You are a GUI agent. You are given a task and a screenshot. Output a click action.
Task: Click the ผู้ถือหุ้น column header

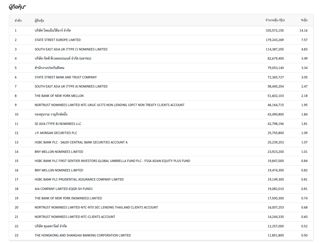coord(39,20)
